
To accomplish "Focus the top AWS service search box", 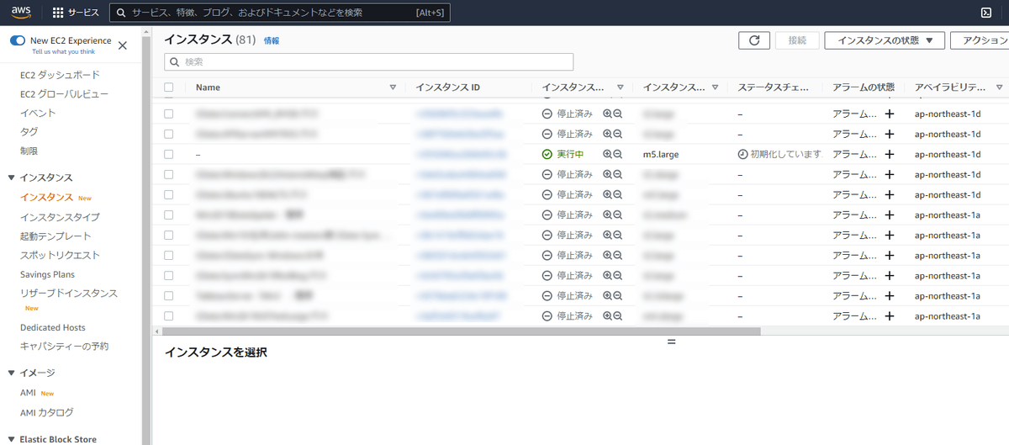I will 280,13.
